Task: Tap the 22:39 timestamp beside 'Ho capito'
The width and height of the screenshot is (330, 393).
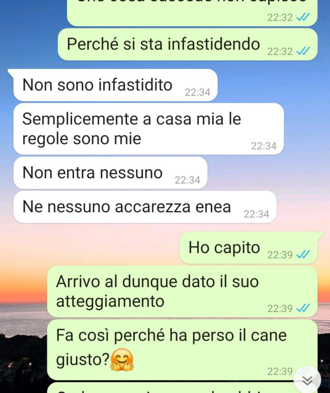Action: tap(280, 255)
